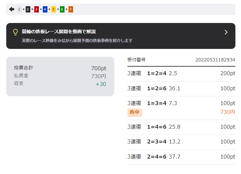The image size is (241, 174).
Task: Click the 受付番号 label
Action: point(136,60)
